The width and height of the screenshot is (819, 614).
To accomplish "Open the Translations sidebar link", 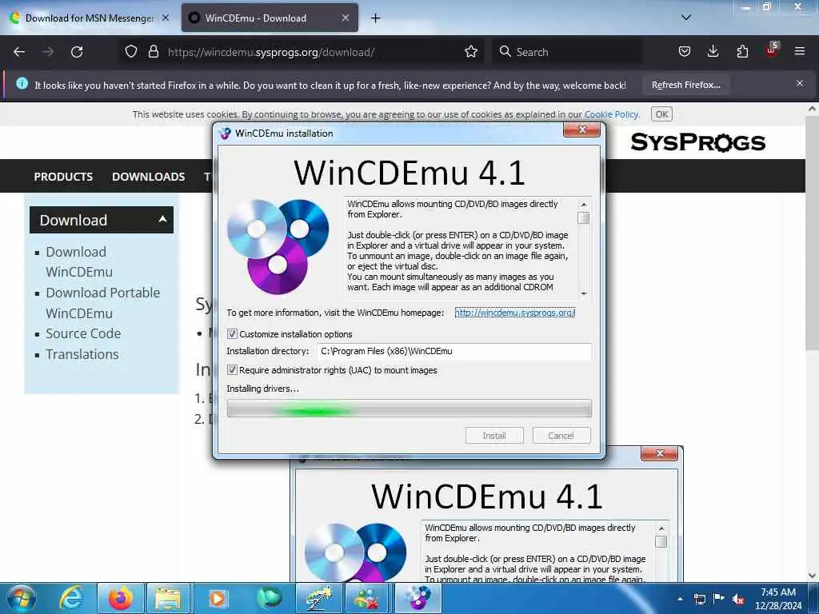I will (82, 354).
